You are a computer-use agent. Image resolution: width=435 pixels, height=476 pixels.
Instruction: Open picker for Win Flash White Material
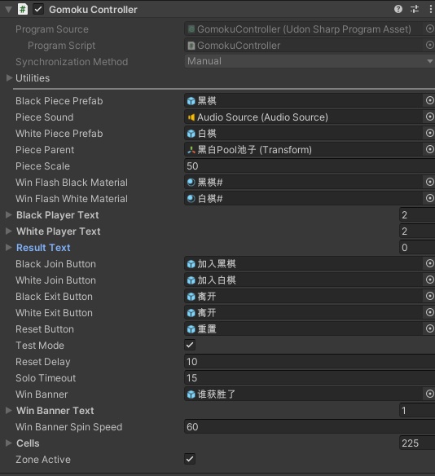click(429, 199)
